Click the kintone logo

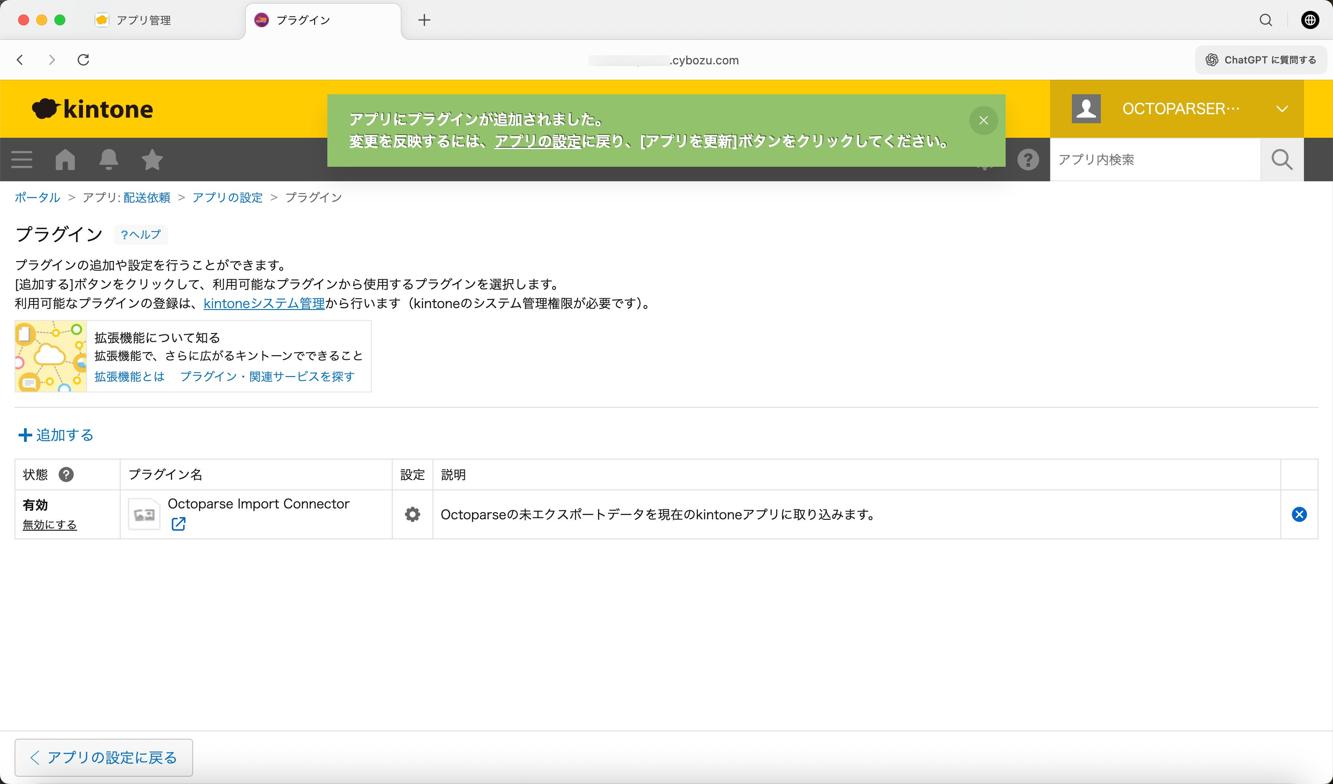(x=92, y=108)
